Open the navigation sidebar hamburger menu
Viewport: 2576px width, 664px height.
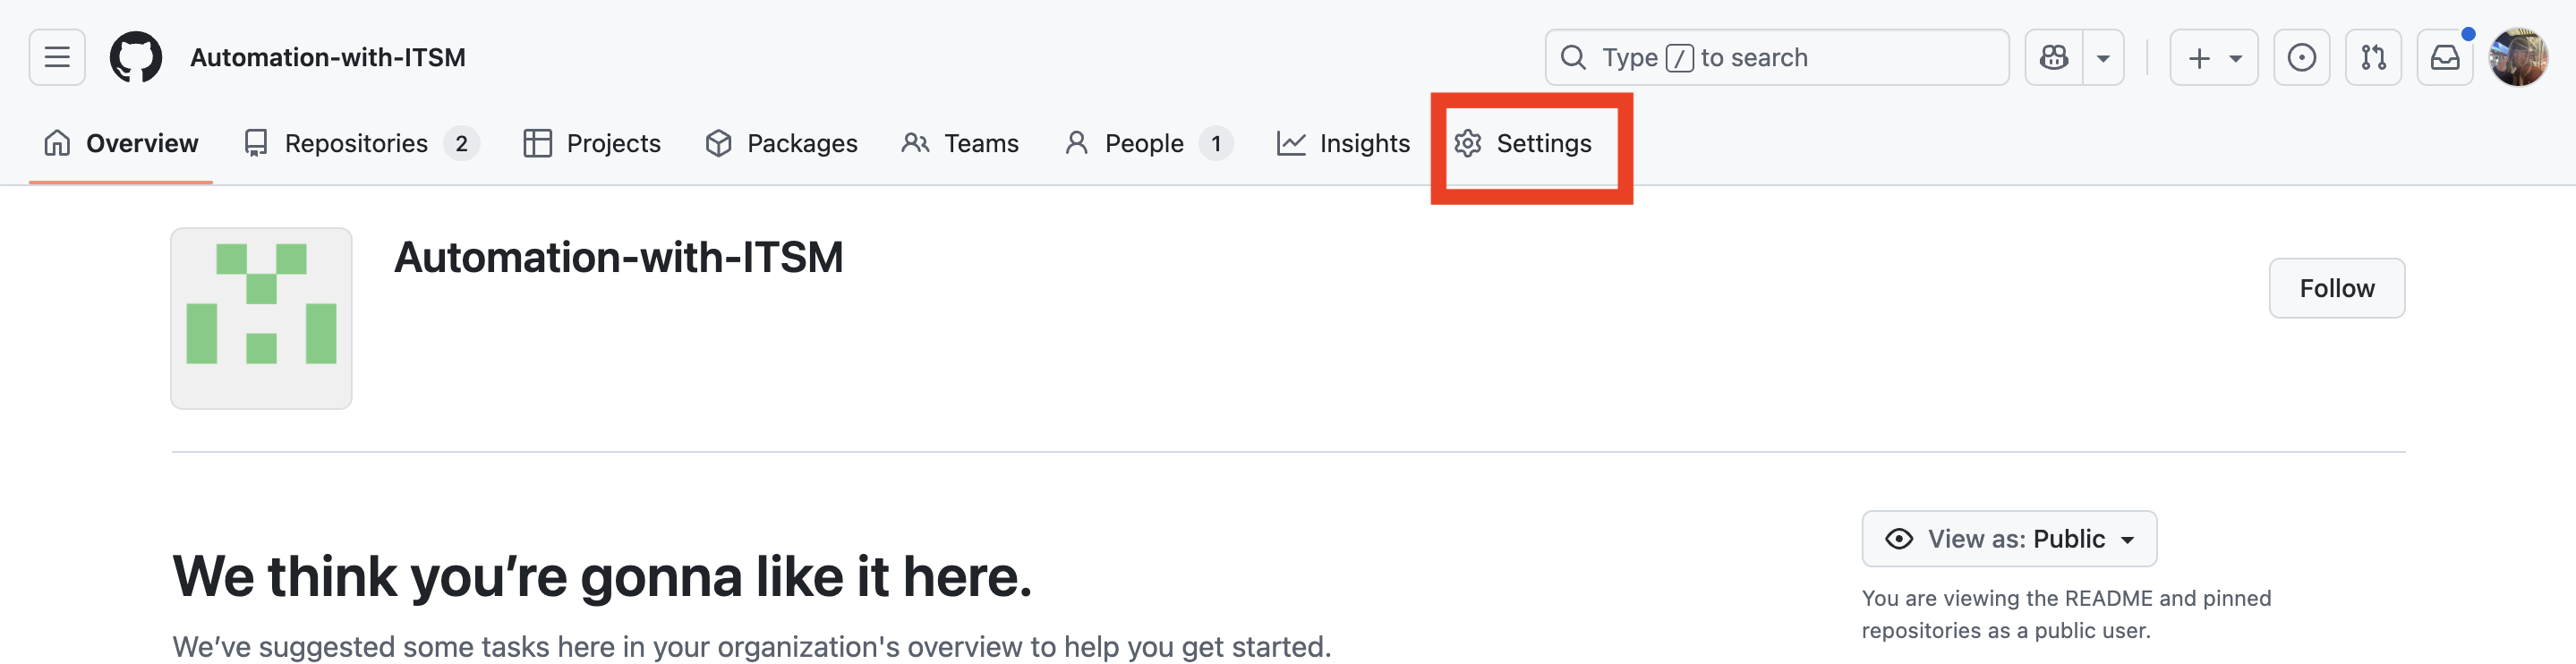(x=56, y=57)
